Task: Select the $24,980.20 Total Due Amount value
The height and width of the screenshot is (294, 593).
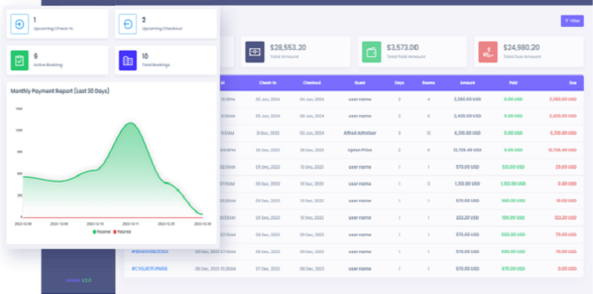Action: [522, 47]
